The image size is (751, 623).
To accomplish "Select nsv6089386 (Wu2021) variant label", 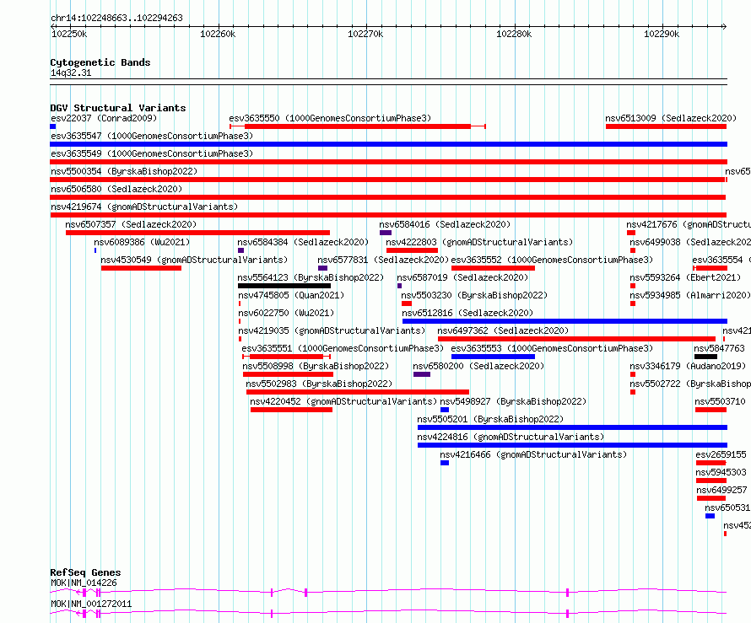I will [x=142, y=242].
